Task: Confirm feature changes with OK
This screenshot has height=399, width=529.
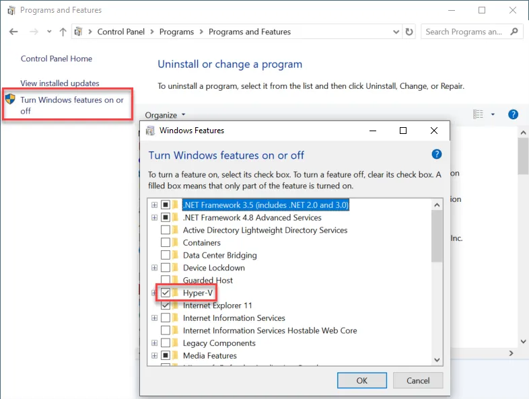Action: point(362,380)
